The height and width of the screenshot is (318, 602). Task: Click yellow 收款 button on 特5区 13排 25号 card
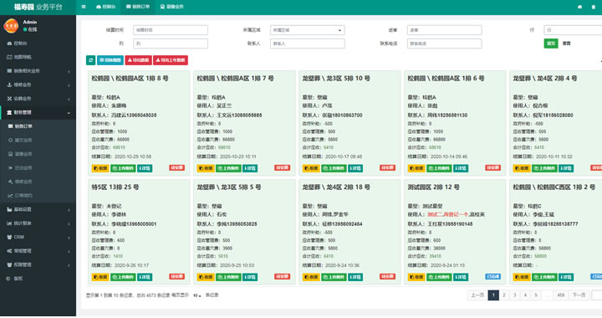pos(100,277)
